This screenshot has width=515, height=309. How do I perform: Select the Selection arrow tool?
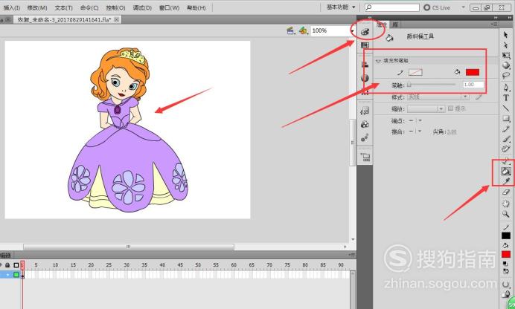pyautogui.click(x=506, y=35)
